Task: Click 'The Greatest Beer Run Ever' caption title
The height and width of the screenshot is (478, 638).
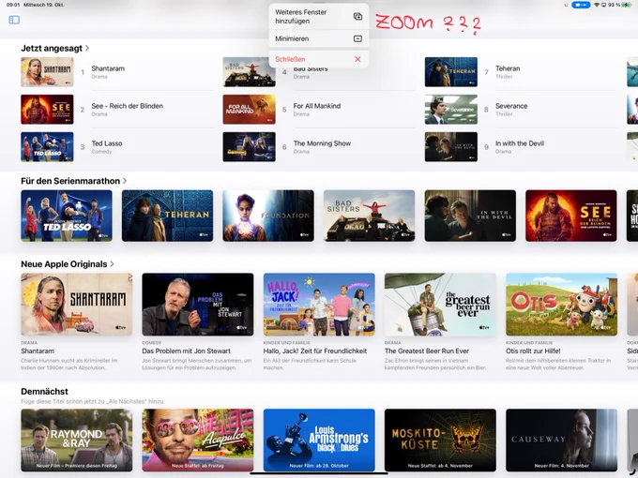Action: click(426, 351)
